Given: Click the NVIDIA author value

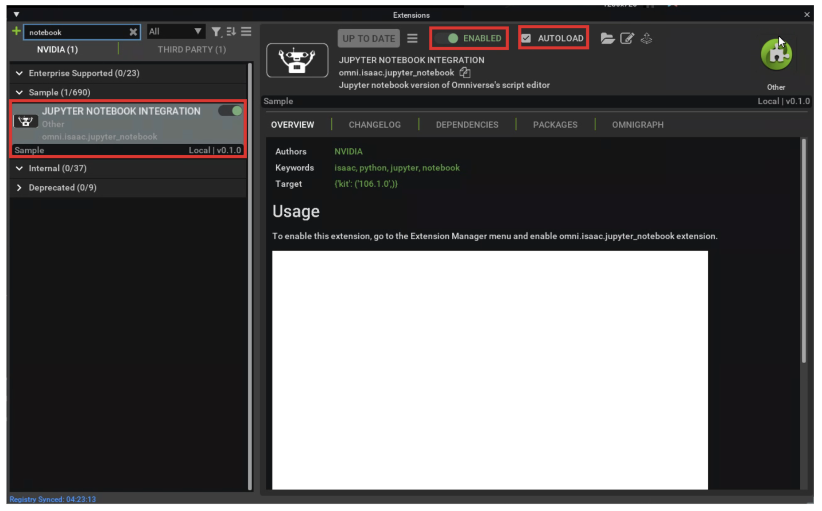Looking at the screenshot, I should [348, 151].
